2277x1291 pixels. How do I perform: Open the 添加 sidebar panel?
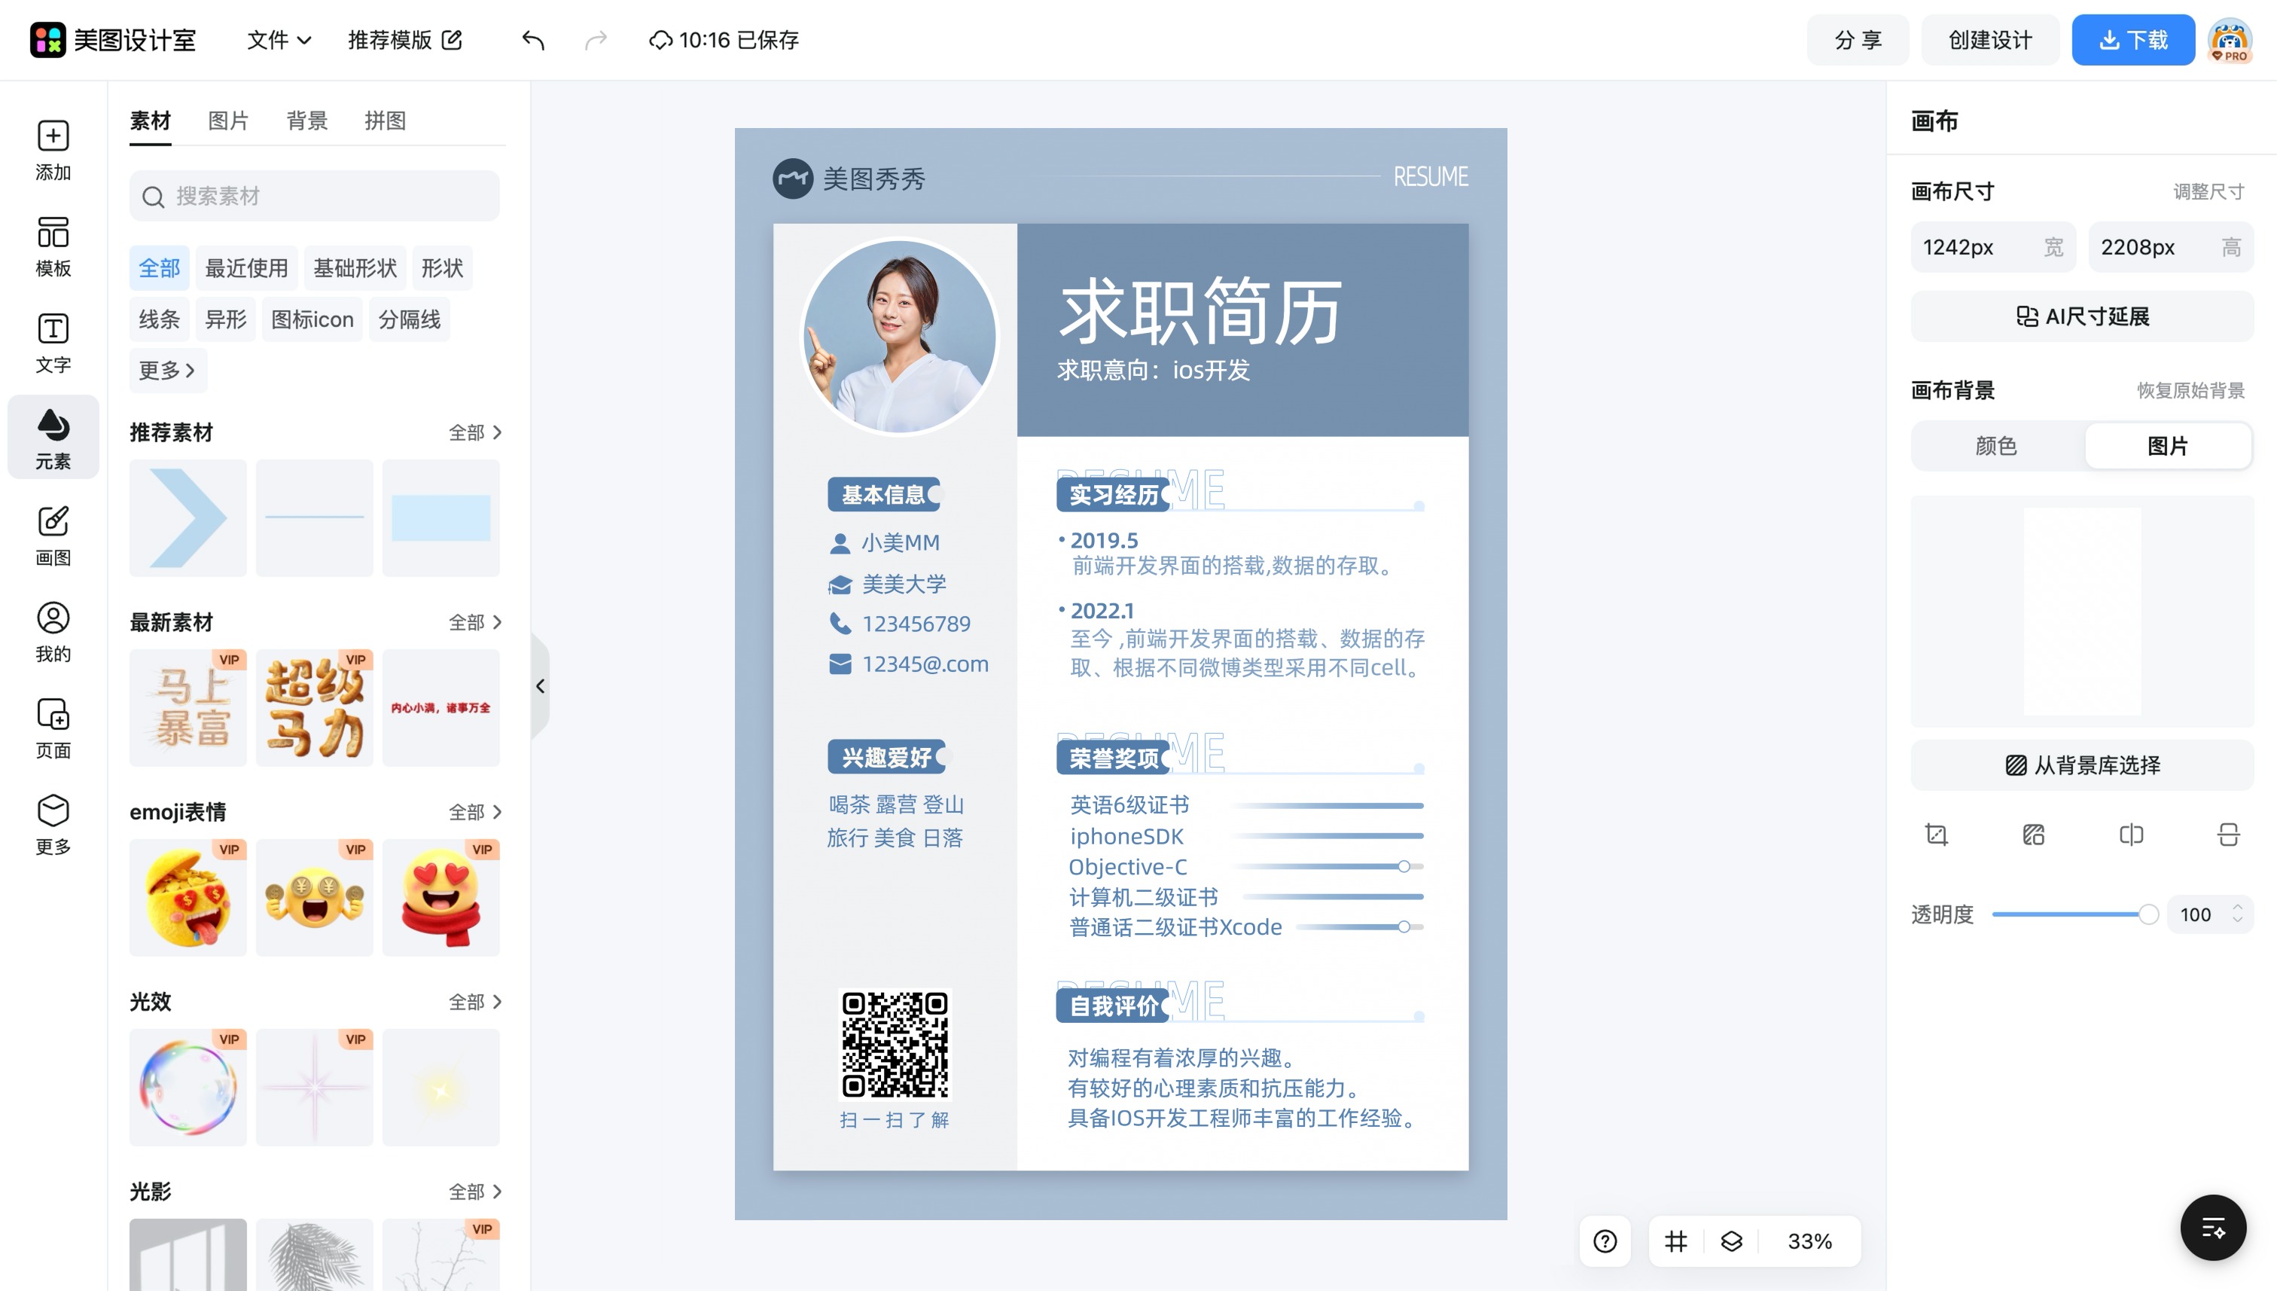pyautogui.click(x=53, y=151)
